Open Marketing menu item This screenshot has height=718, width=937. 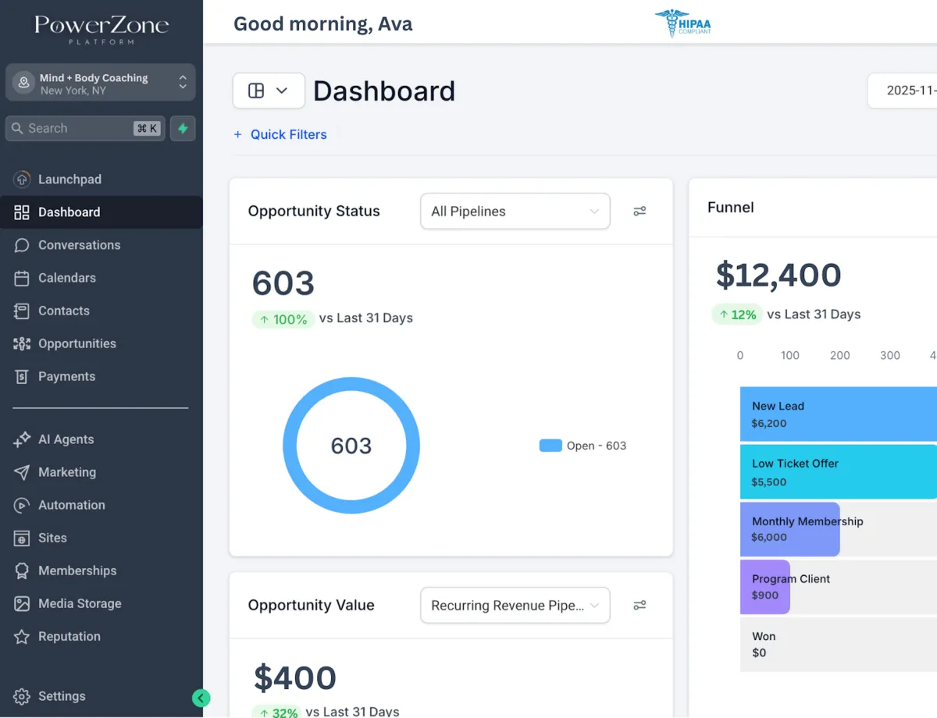point(102,472)
